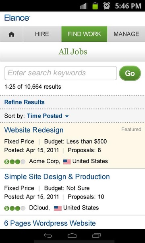Click the green Go search button

130,73
